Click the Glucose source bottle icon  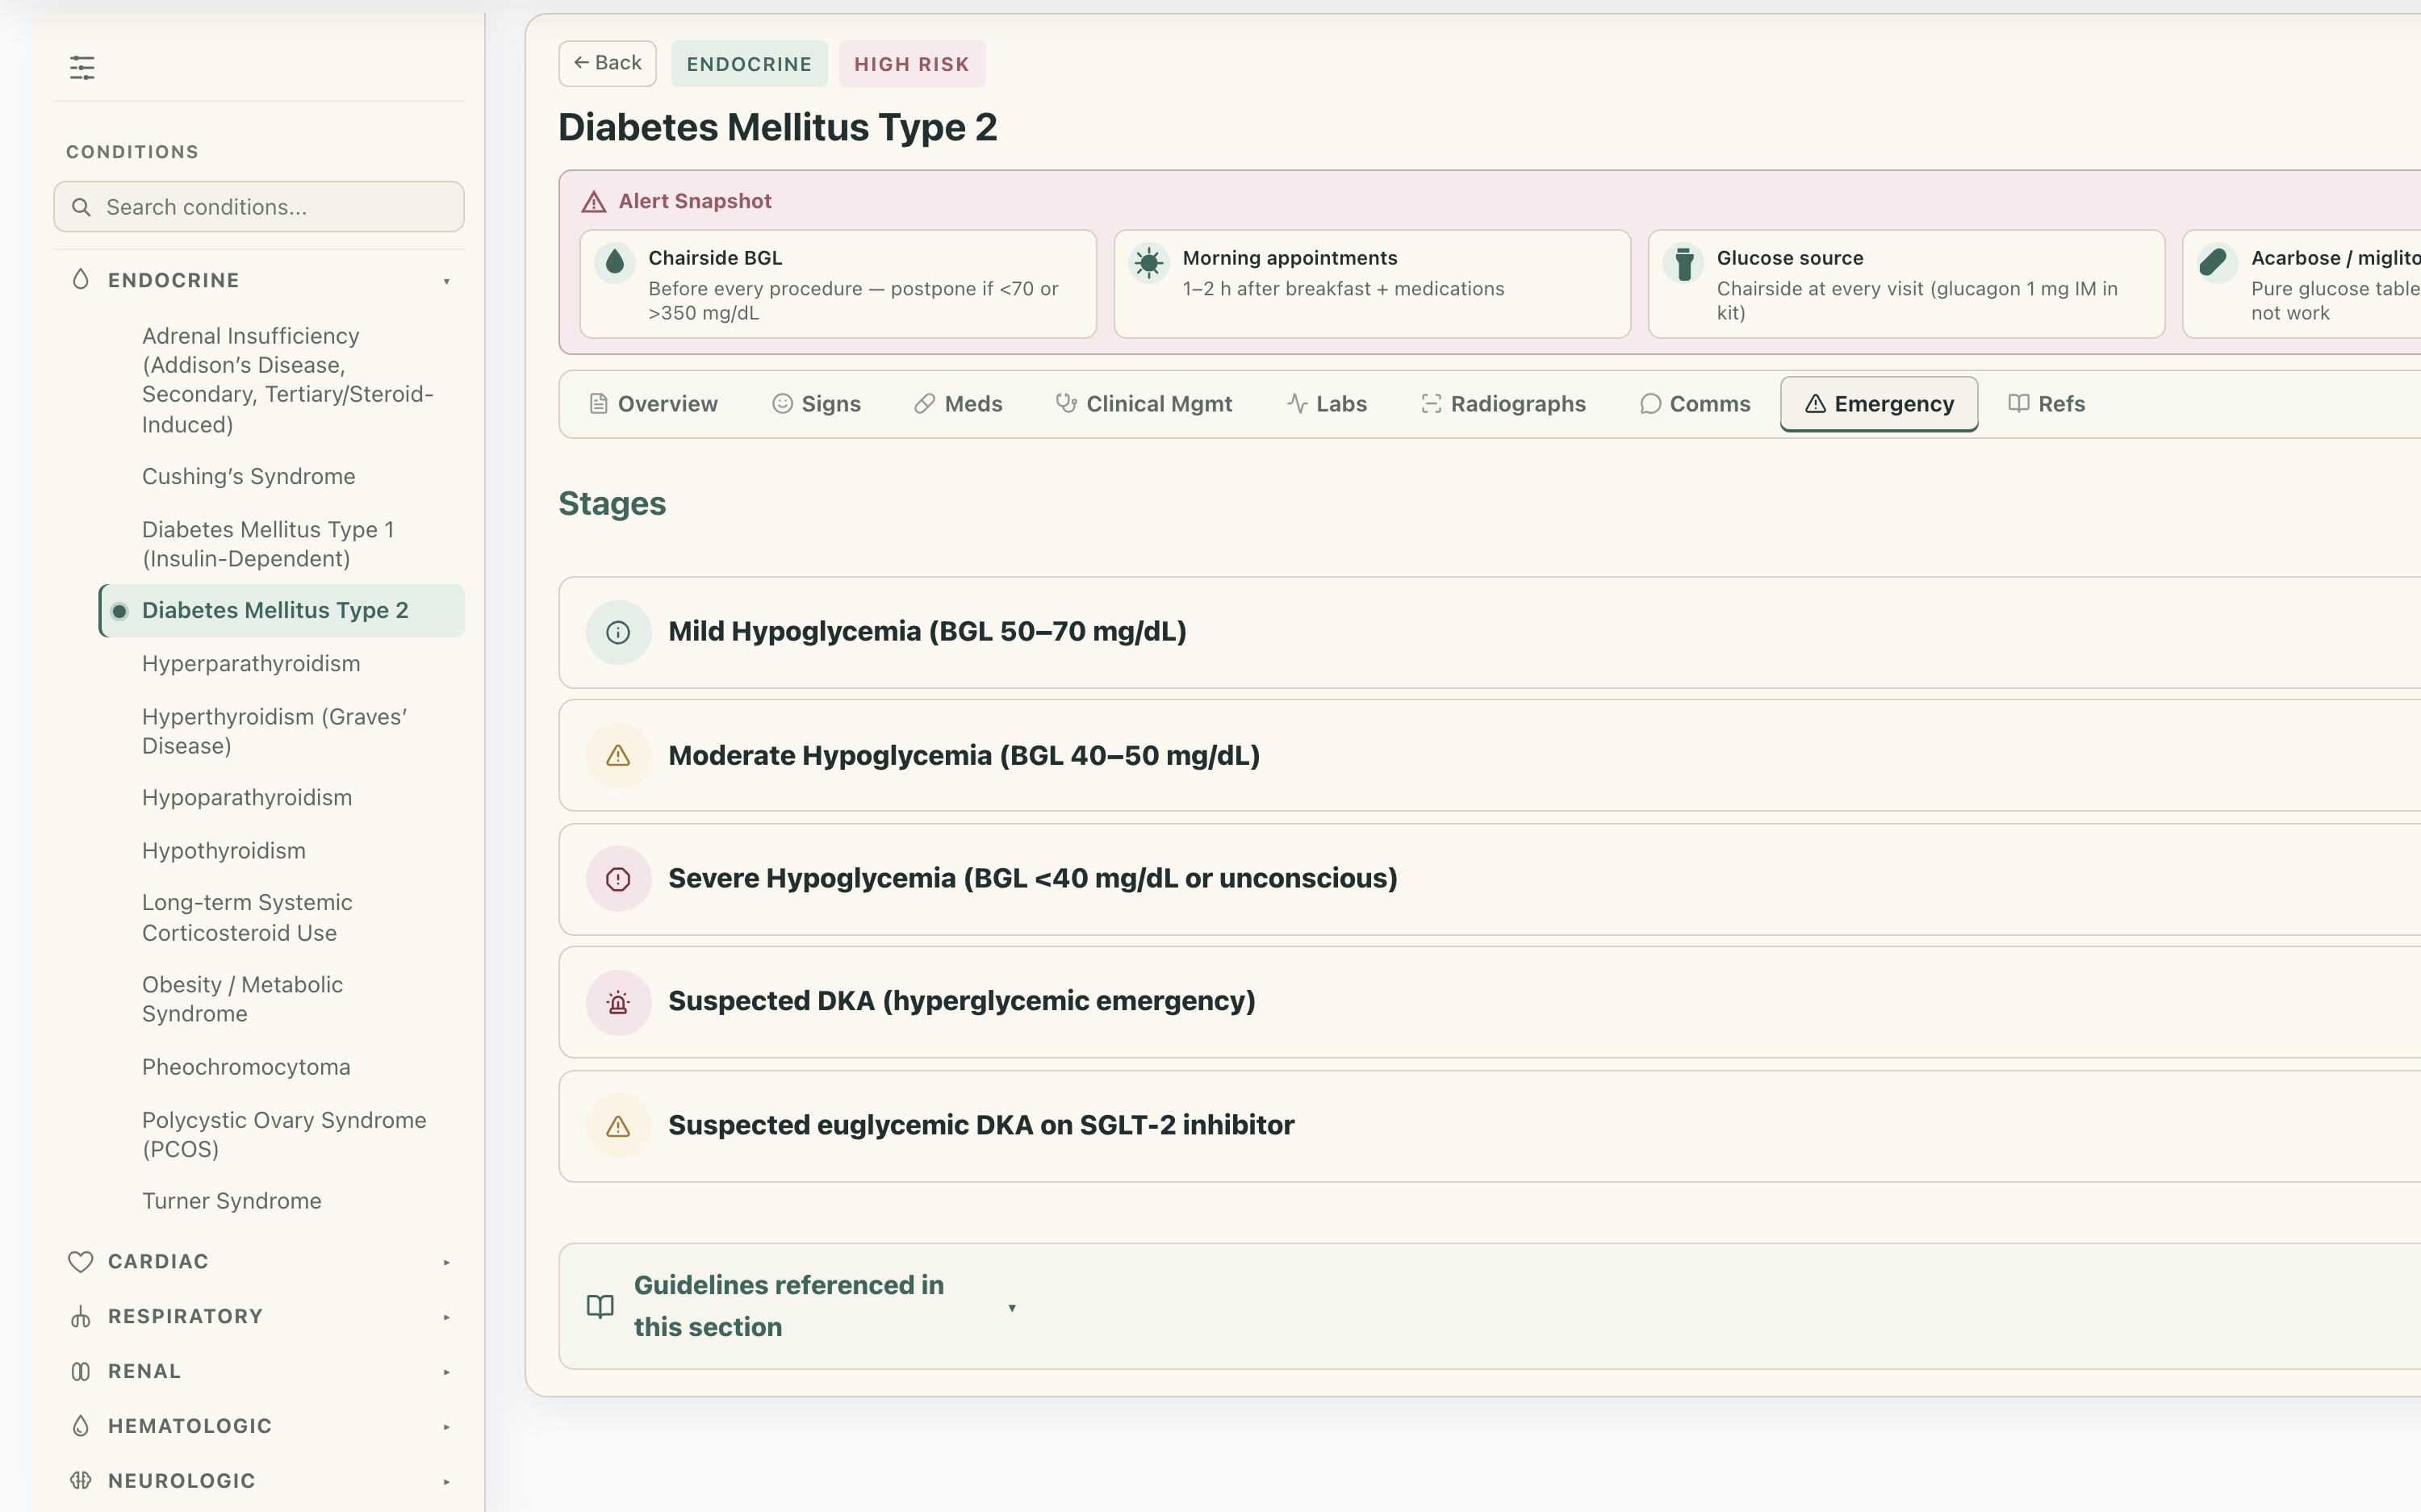1684,262
